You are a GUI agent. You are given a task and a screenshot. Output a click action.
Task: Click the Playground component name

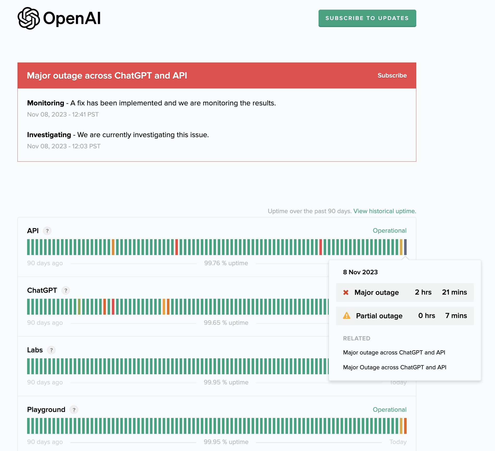click(46, 410)
